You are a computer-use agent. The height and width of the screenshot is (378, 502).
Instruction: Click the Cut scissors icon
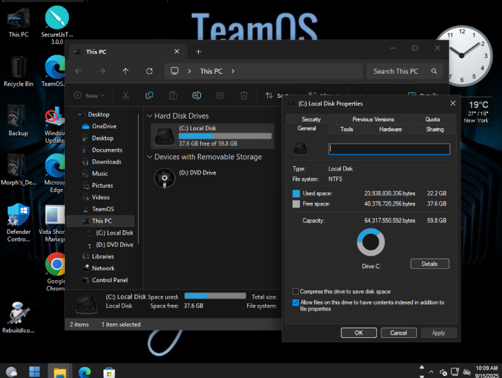(126, 95)
